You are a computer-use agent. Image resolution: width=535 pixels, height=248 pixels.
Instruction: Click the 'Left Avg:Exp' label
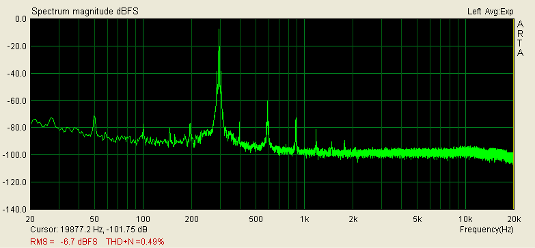491,12
